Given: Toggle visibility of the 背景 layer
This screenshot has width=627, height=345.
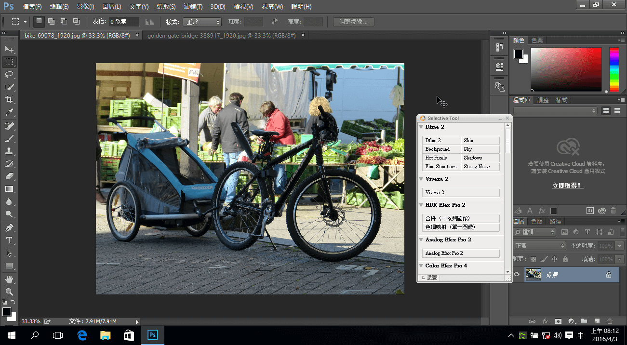Looking at the screenshot, I should pyautogui.click(x=516, y=274).
